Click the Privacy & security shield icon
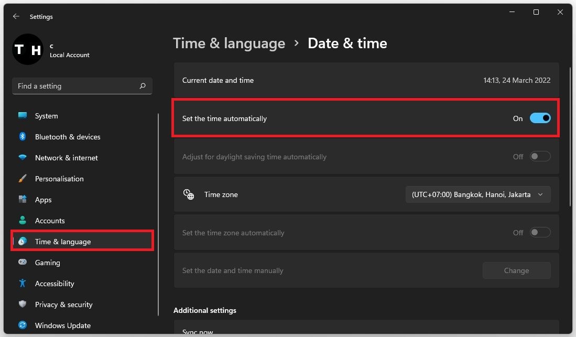The height and width of the screenshot is (337, 576). (x=23, y=305)
